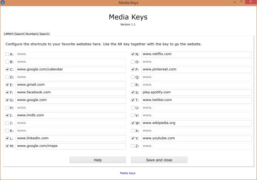
Task: Click the J website input field
Action: 71,123
